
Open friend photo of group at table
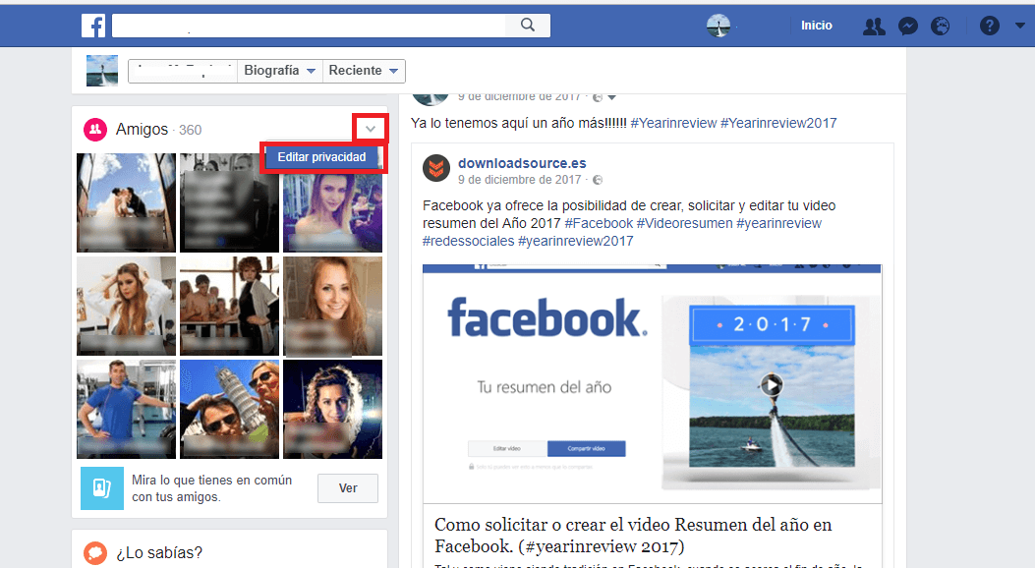click(x=229, y=306)
